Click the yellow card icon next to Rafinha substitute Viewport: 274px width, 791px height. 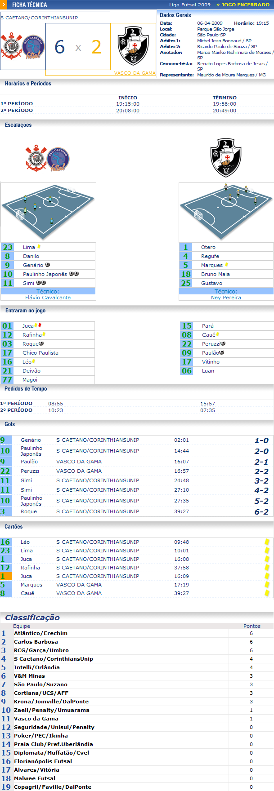pyautogui.click(x=44, y=334)
